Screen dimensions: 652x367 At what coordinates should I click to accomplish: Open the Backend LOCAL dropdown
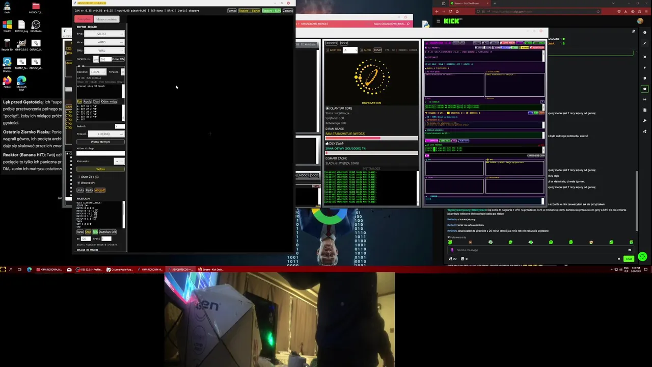[97, 72]
